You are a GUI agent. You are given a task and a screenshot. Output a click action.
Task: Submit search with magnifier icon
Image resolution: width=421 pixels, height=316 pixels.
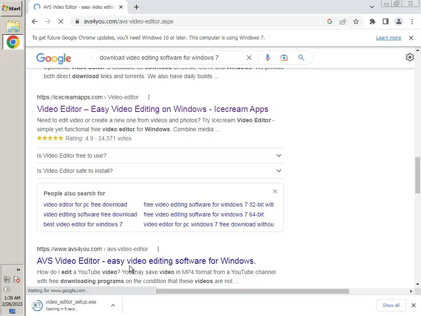[301, 58]
